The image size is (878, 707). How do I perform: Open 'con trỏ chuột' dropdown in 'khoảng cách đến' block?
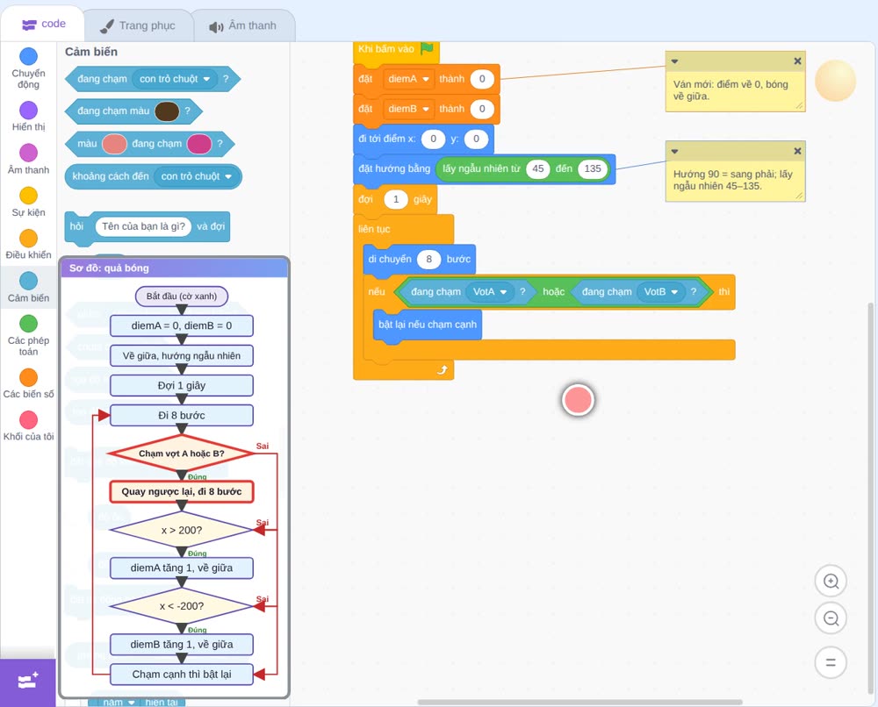197,176
